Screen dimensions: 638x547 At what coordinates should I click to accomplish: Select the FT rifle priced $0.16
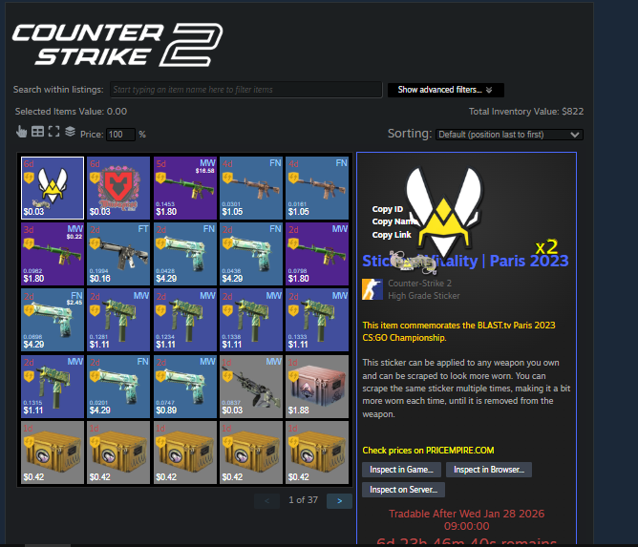118,254
